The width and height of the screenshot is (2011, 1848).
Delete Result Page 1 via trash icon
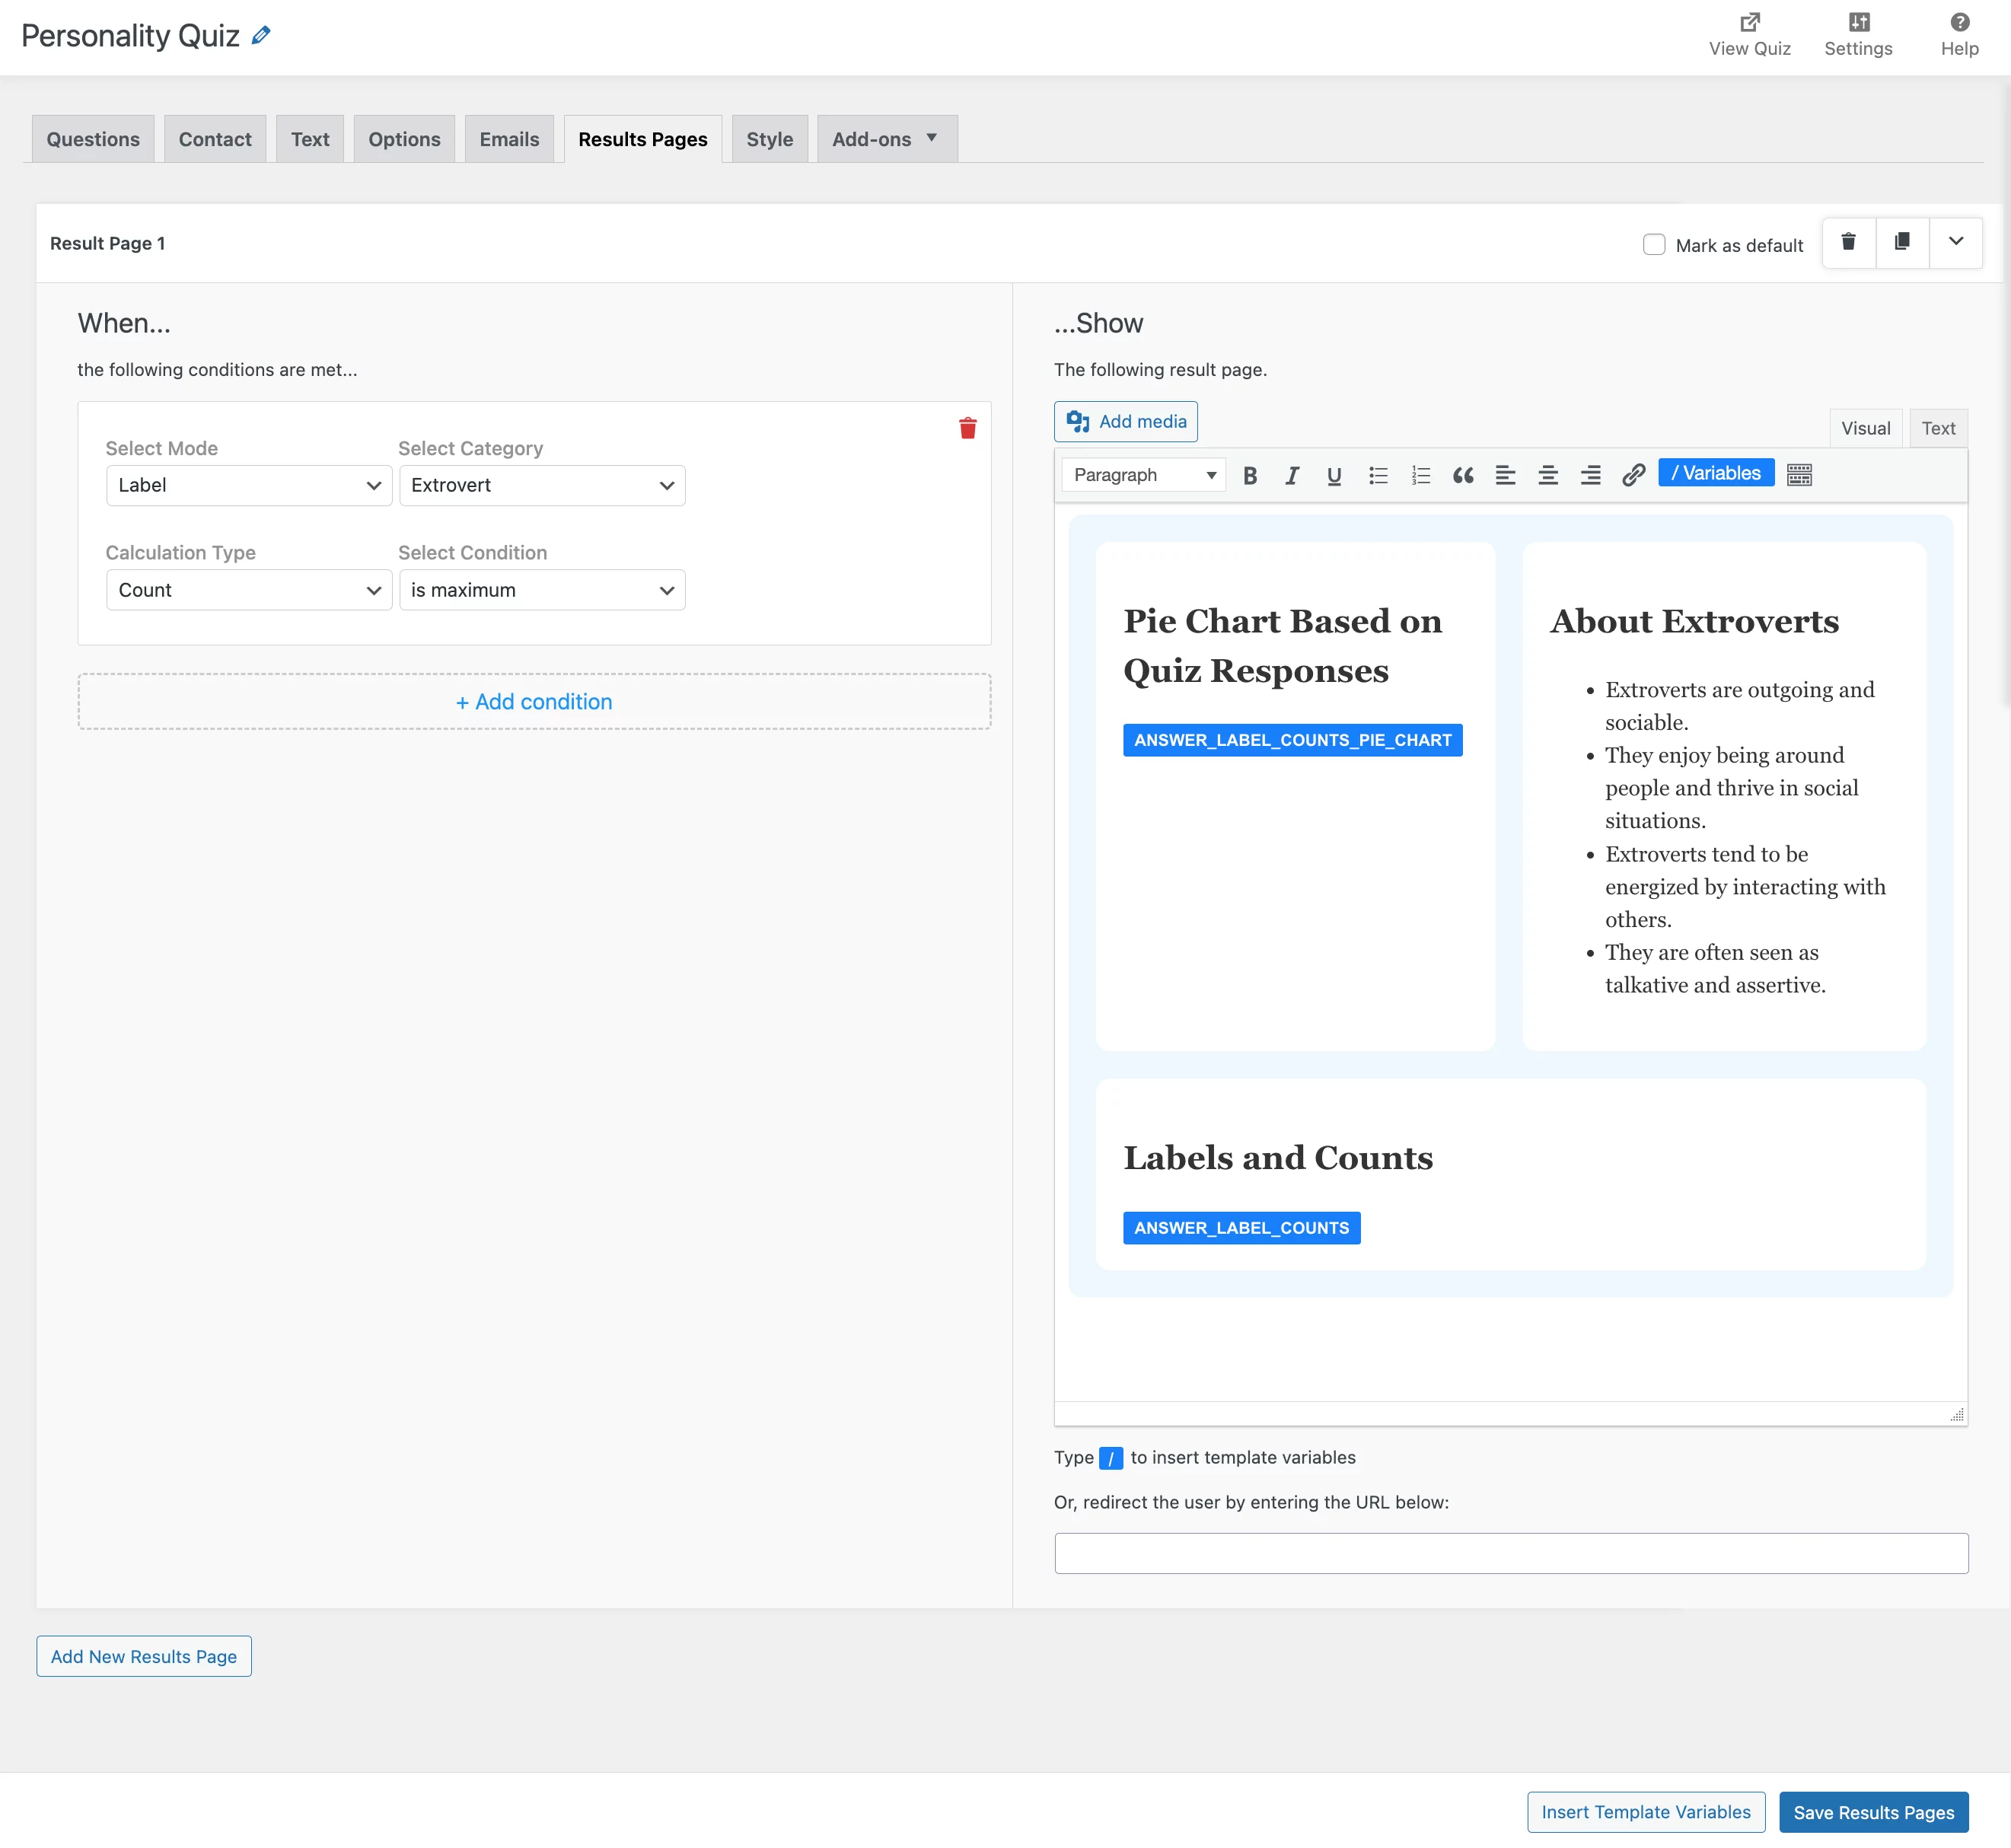[x=1848, y=242]
